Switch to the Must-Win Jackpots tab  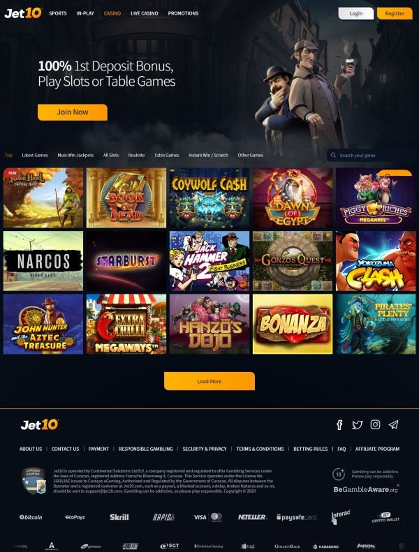(x=75, y=155)
